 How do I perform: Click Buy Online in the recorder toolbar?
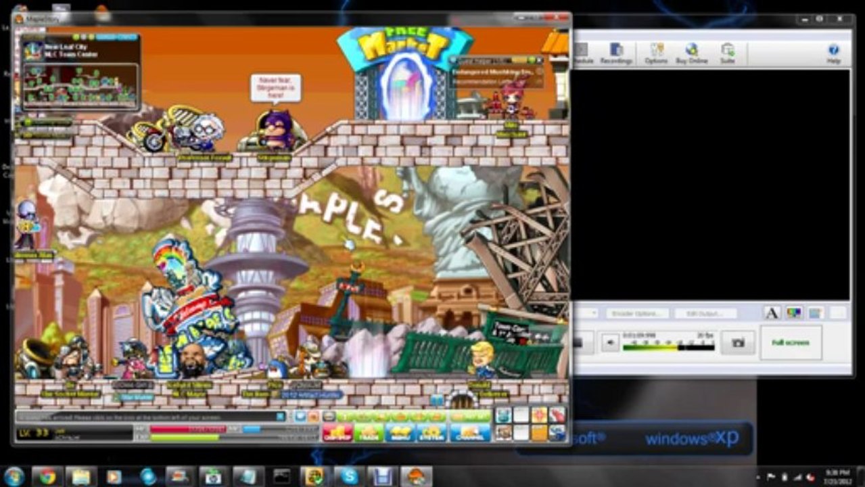[692, 53]
